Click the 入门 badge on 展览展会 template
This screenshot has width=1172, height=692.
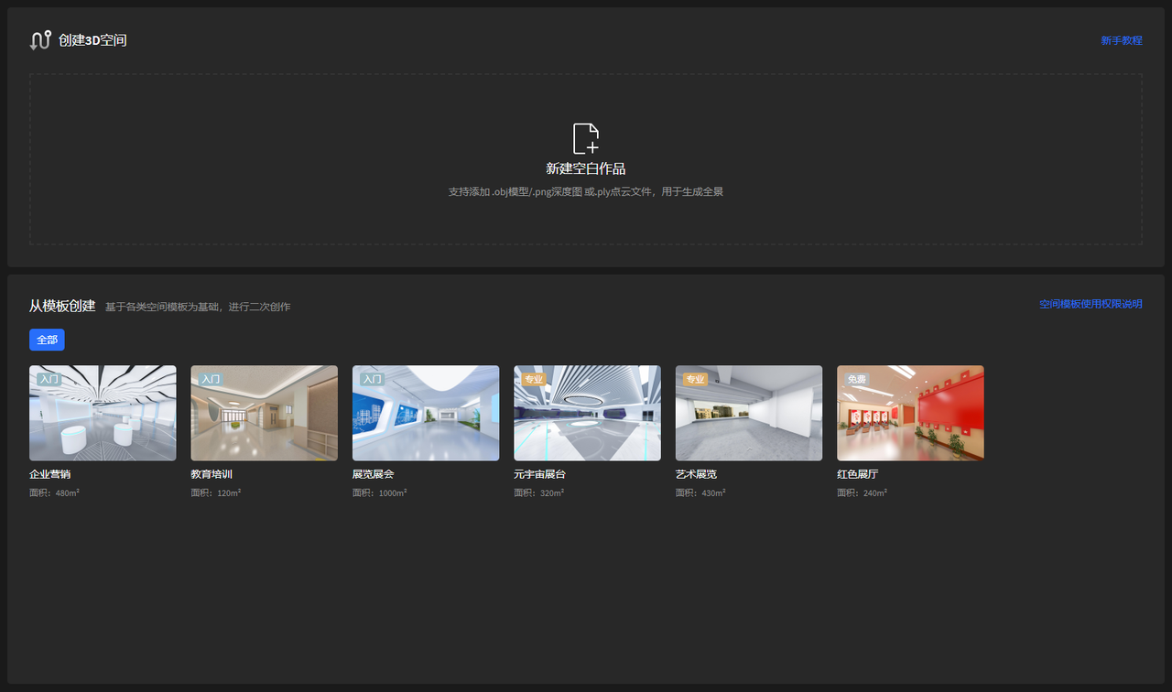click(371, 379)
